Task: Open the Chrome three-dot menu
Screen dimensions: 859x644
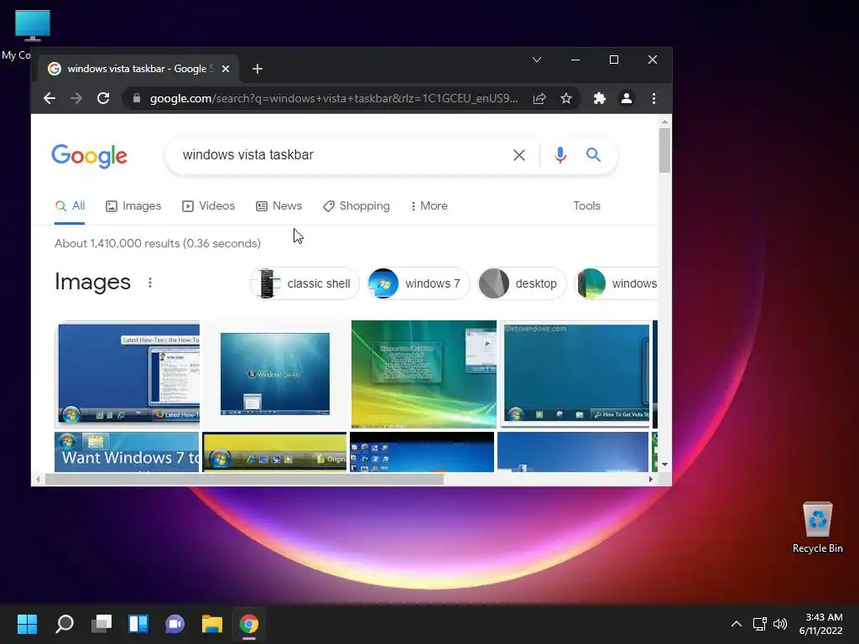Action: [653, 99]
